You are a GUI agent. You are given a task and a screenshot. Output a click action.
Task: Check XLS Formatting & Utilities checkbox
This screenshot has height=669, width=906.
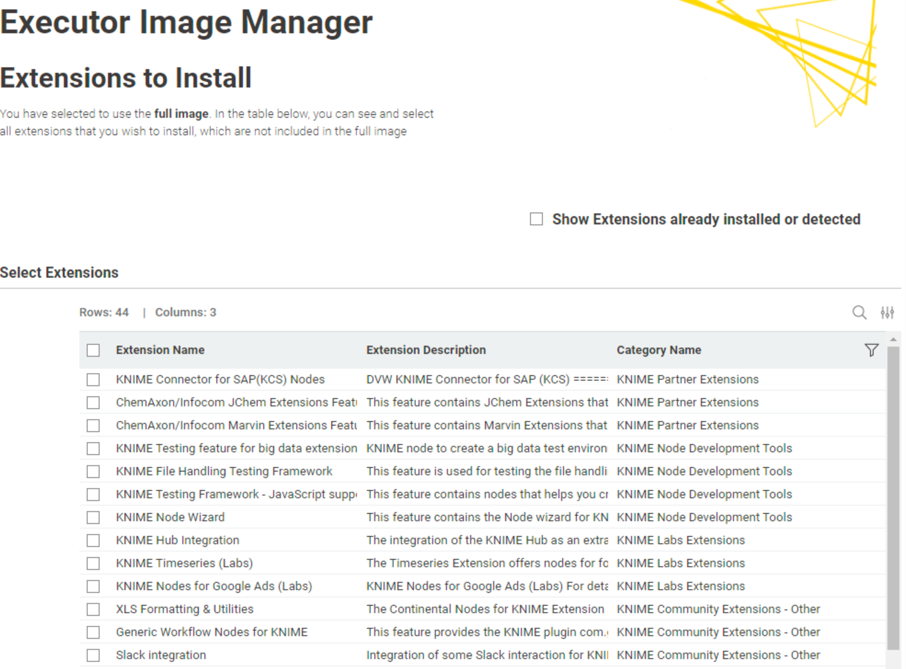click(x=93, y=609)
